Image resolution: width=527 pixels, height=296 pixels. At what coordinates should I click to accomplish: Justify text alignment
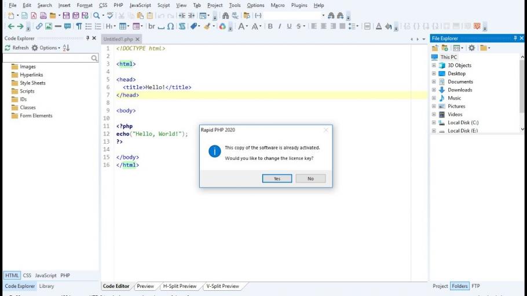(342, 26)
